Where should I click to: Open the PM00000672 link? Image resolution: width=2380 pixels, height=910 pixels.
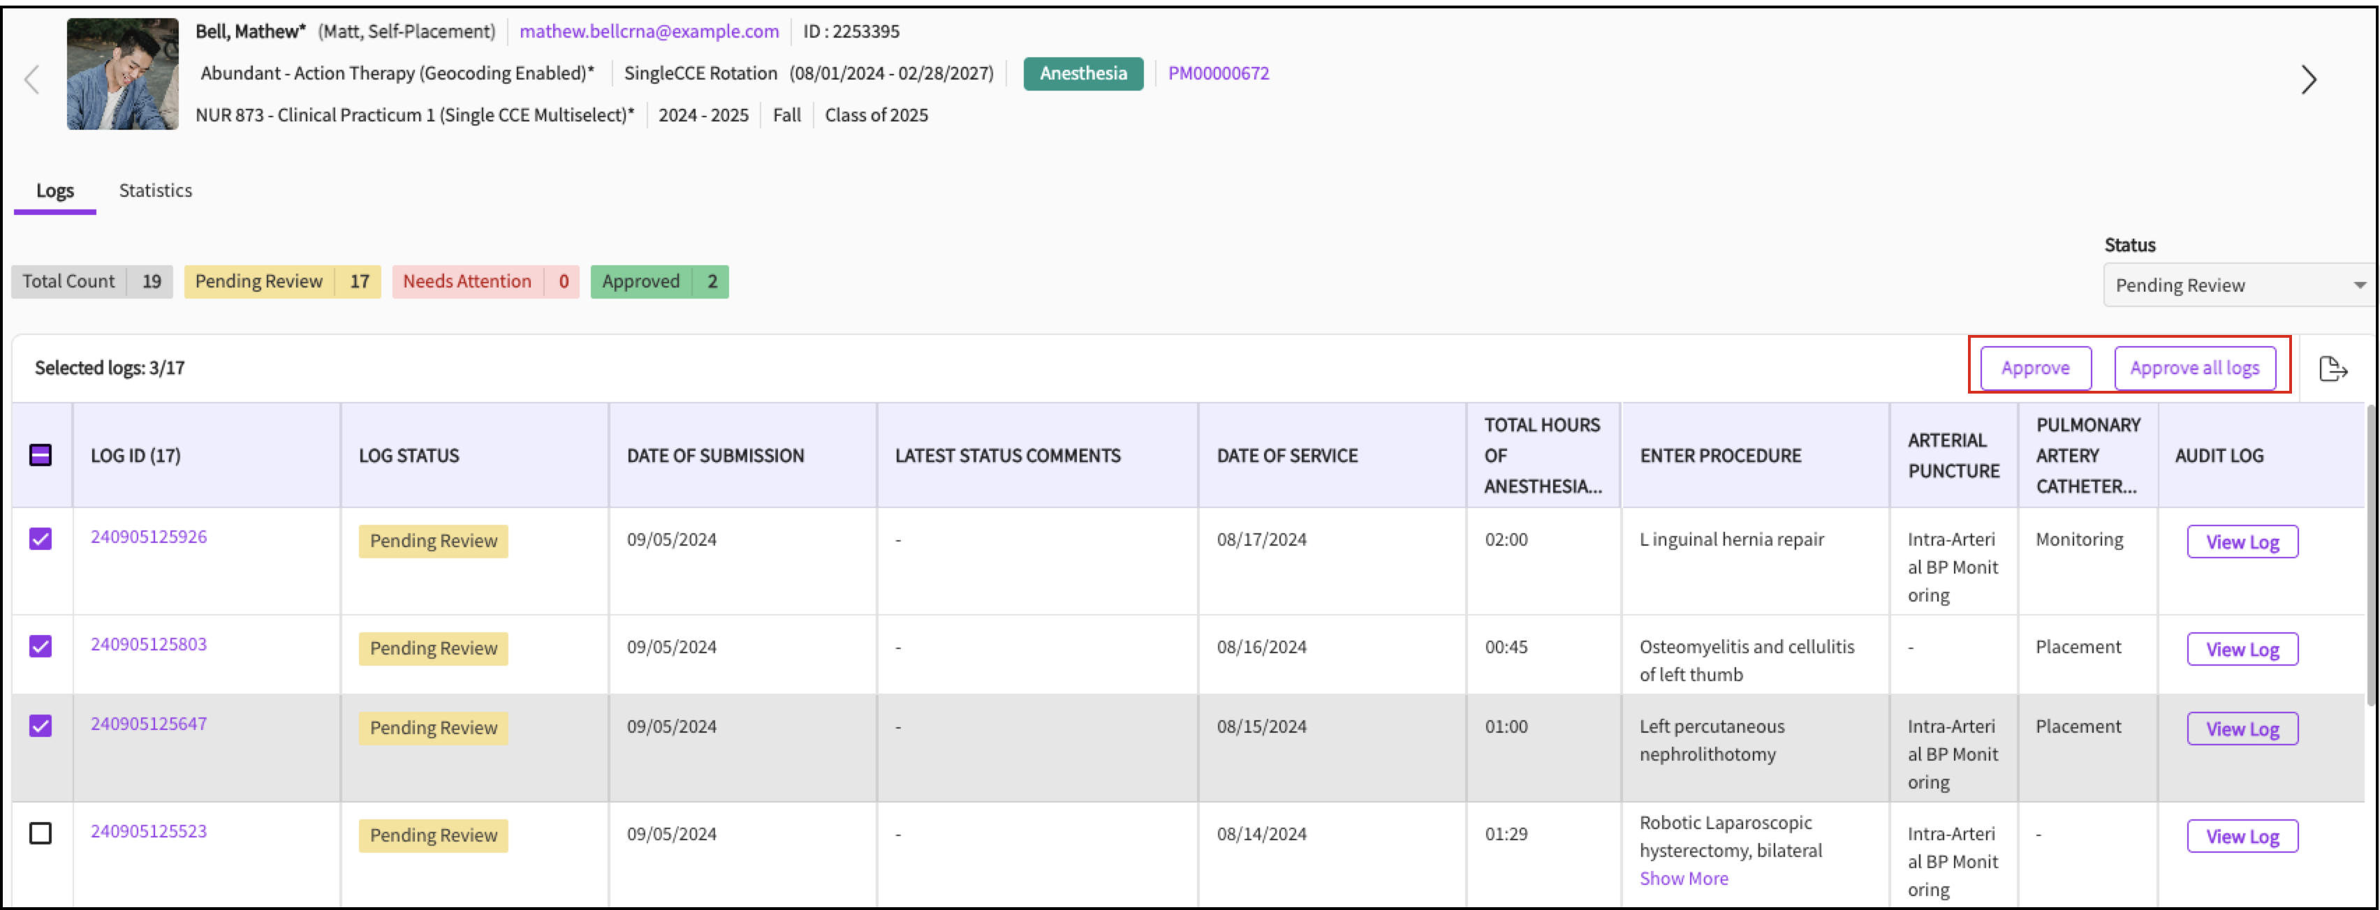coord(1218,73)
